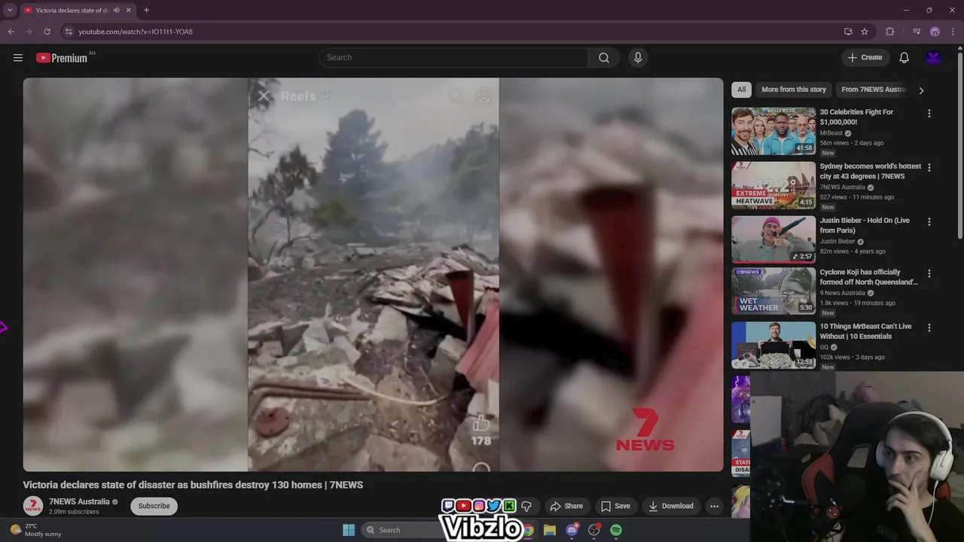Click the Create button
The height and width of the screenshot is (542, 964).
pos(865,58)
